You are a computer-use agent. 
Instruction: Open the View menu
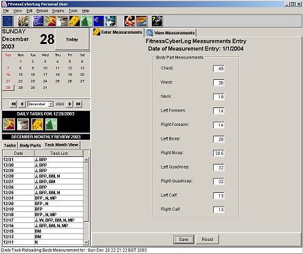pos(17,11)
